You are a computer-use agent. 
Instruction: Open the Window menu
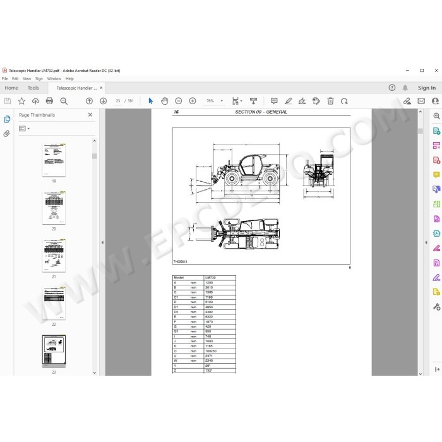pyautogui.click(x=54, y=79)
